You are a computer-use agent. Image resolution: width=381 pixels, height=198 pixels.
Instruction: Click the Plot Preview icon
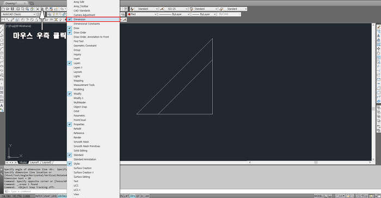[23, 9]
